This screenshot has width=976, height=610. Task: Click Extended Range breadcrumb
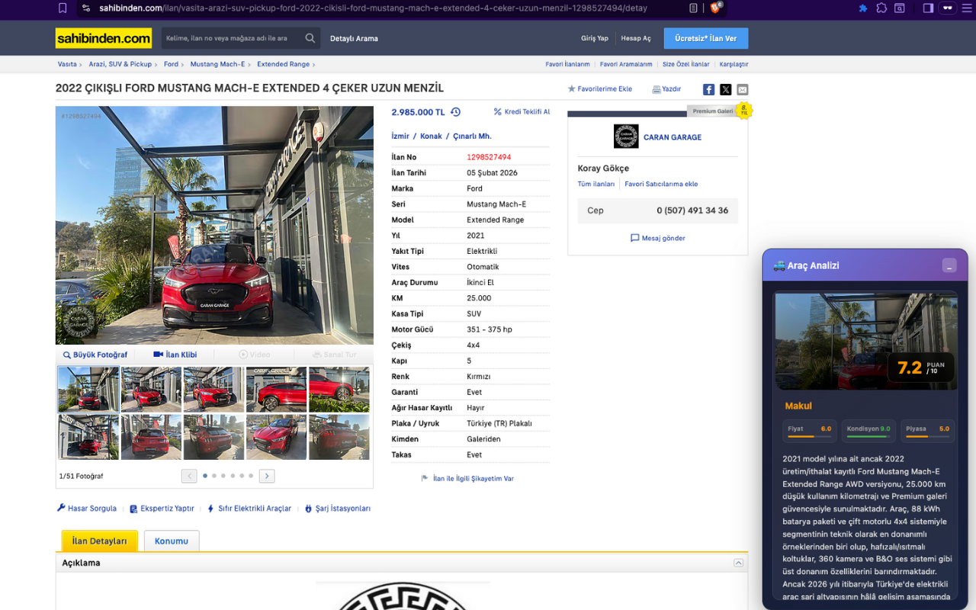(283, 64)
